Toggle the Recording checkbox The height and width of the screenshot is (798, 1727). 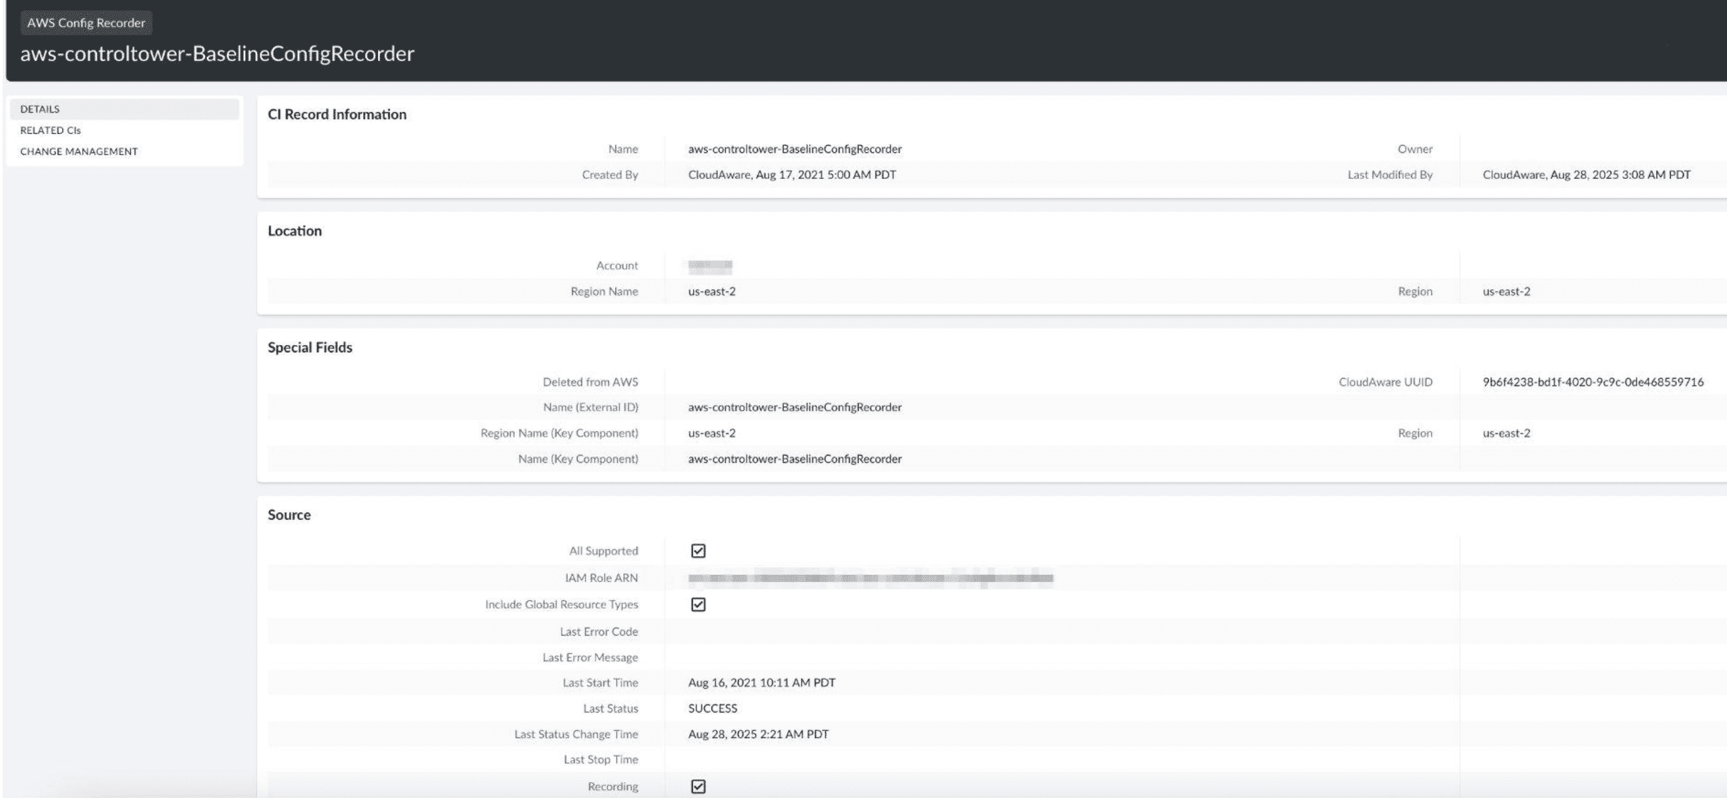(698, 787)
